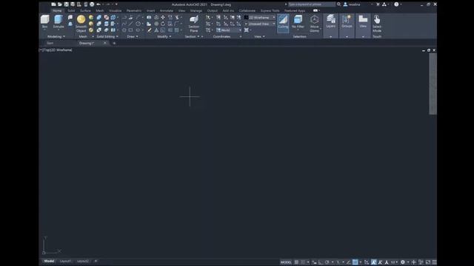Click the [2D Wireframe] viewport style control
The width and height of the screenshot is (474, 266).
tap(61, 50)
